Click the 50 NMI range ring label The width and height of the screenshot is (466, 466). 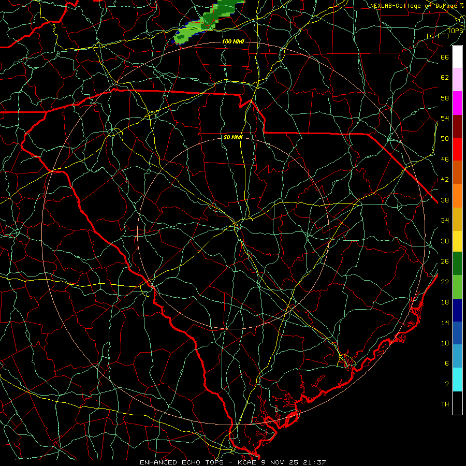(233, 137)
